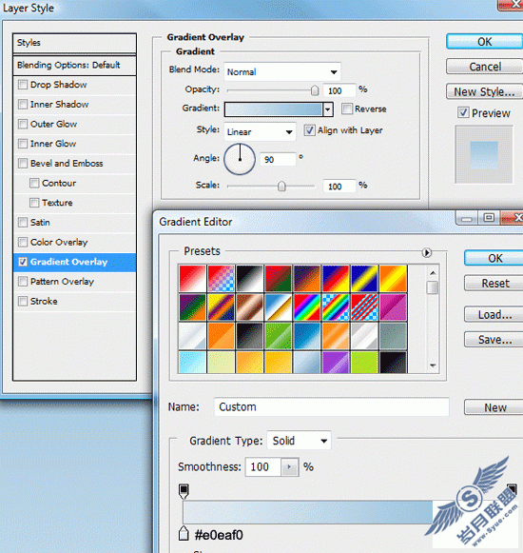Viewport: 523px width, 553px height.
Task: Uncheck Align with Layer
Action: tap(309, 130)
